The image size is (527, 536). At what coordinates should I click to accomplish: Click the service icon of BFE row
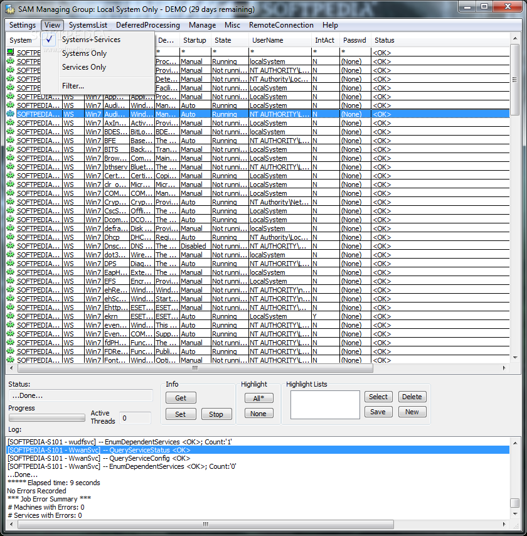[x=11, y=140]
